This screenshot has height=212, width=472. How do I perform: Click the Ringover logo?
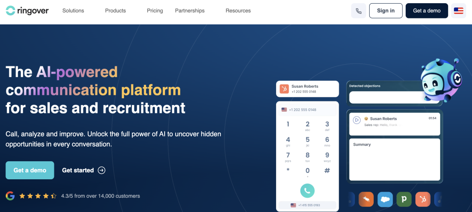(27, 11)
